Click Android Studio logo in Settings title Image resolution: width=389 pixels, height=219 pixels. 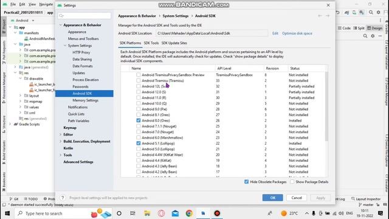point(60,5)
